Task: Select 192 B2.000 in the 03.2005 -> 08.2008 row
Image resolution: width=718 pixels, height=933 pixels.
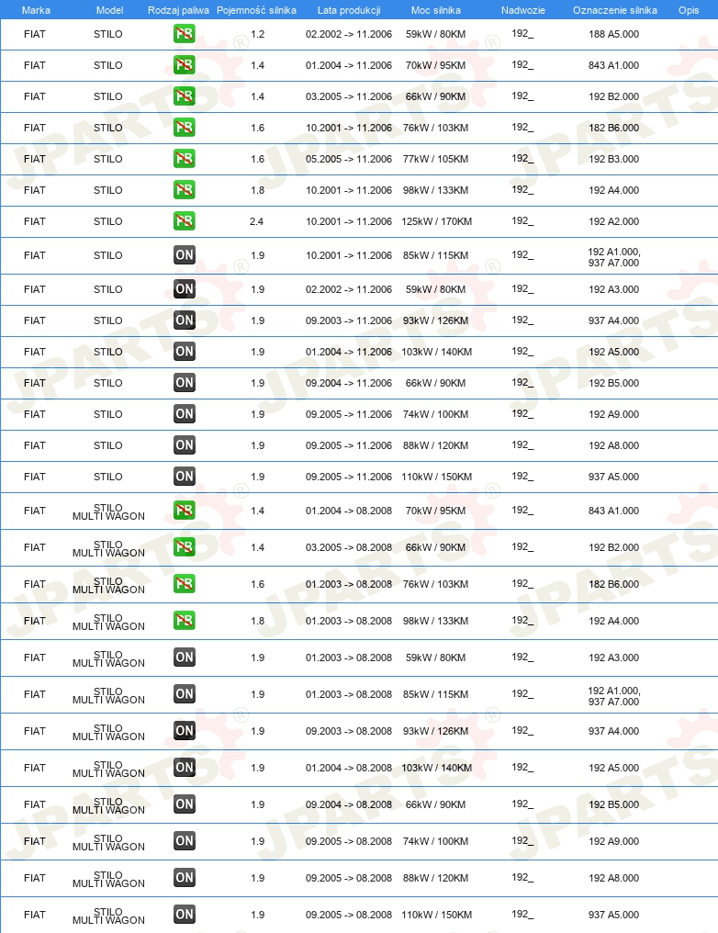Action: (614, 547)
